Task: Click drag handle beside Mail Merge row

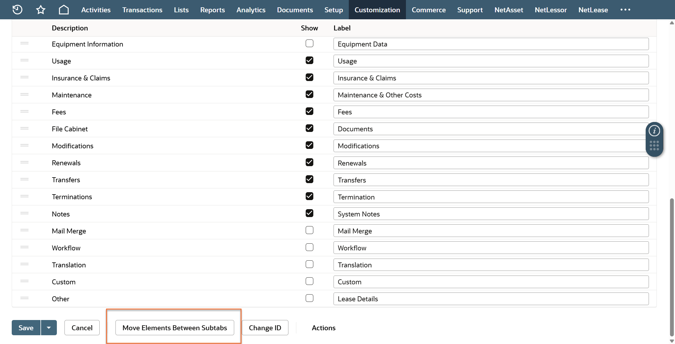Action: (x=25, y=231)
